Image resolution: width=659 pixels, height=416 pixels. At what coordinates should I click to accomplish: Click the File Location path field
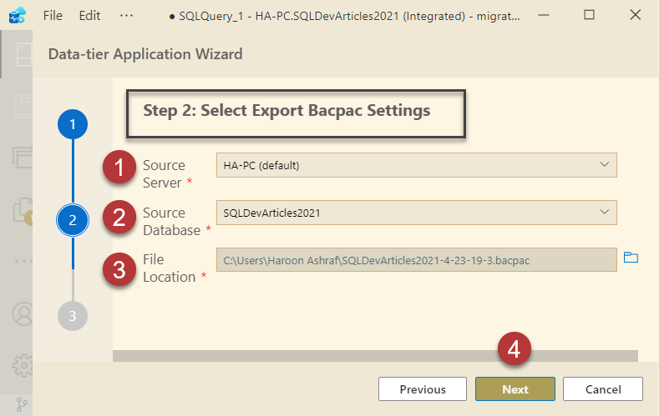click(x=416, y=259)
